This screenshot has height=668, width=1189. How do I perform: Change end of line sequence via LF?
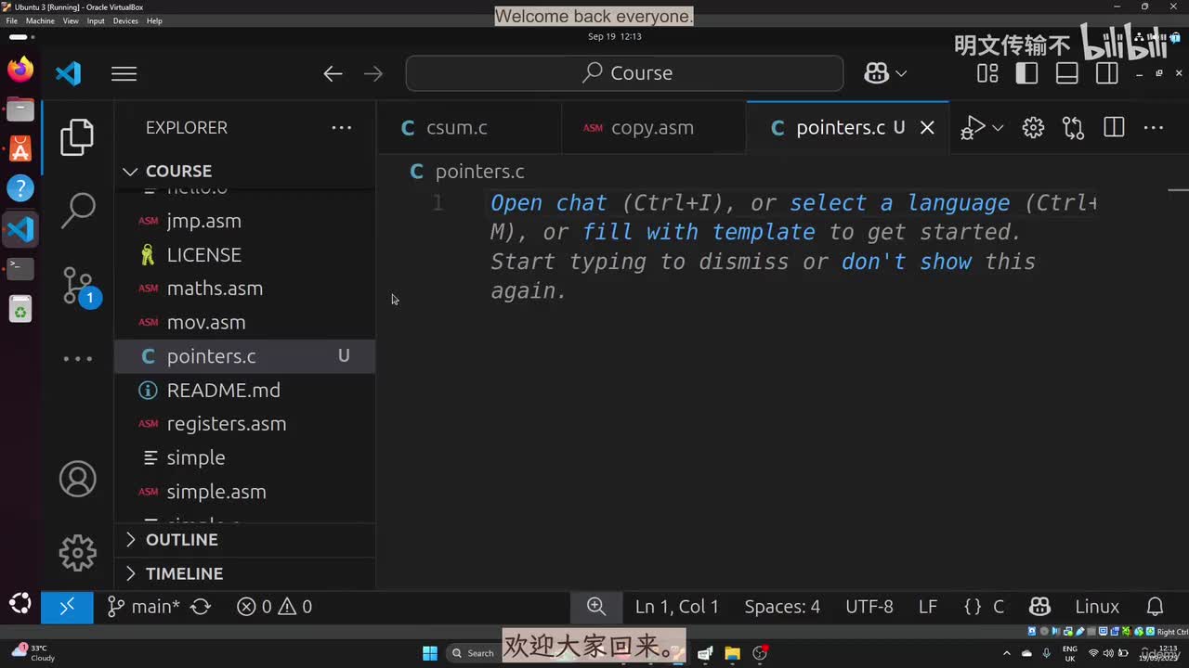(928, 607)
